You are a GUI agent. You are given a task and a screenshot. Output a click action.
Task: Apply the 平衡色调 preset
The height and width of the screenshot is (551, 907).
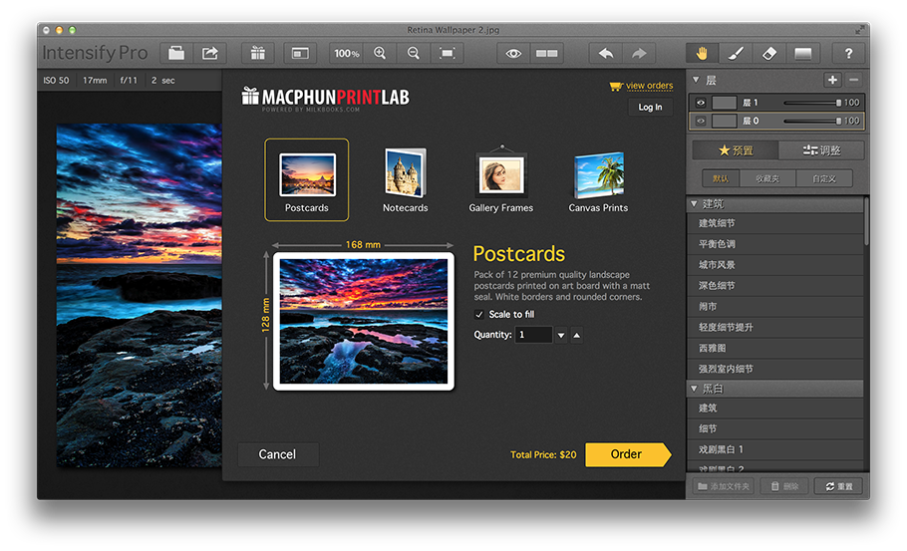[775, 244]
